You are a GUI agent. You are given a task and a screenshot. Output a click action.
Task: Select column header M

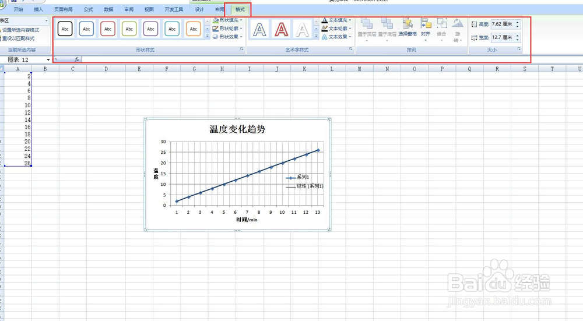360,69
